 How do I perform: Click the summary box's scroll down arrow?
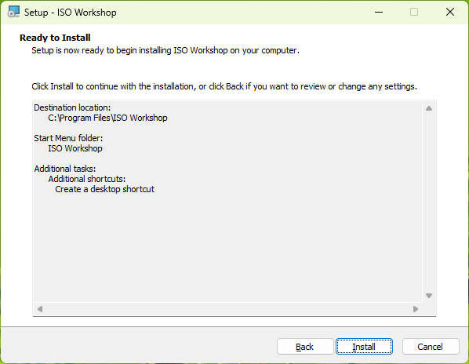tap(429, 296)
